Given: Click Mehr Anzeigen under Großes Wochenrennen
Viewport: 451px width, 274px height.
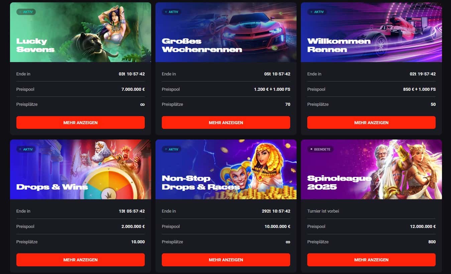Looking at the screenshot, I should click(x=226, y=122).
